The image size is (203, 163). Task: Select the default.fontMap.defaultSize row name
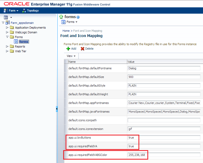pyautogui.click(x=86, y=77)
